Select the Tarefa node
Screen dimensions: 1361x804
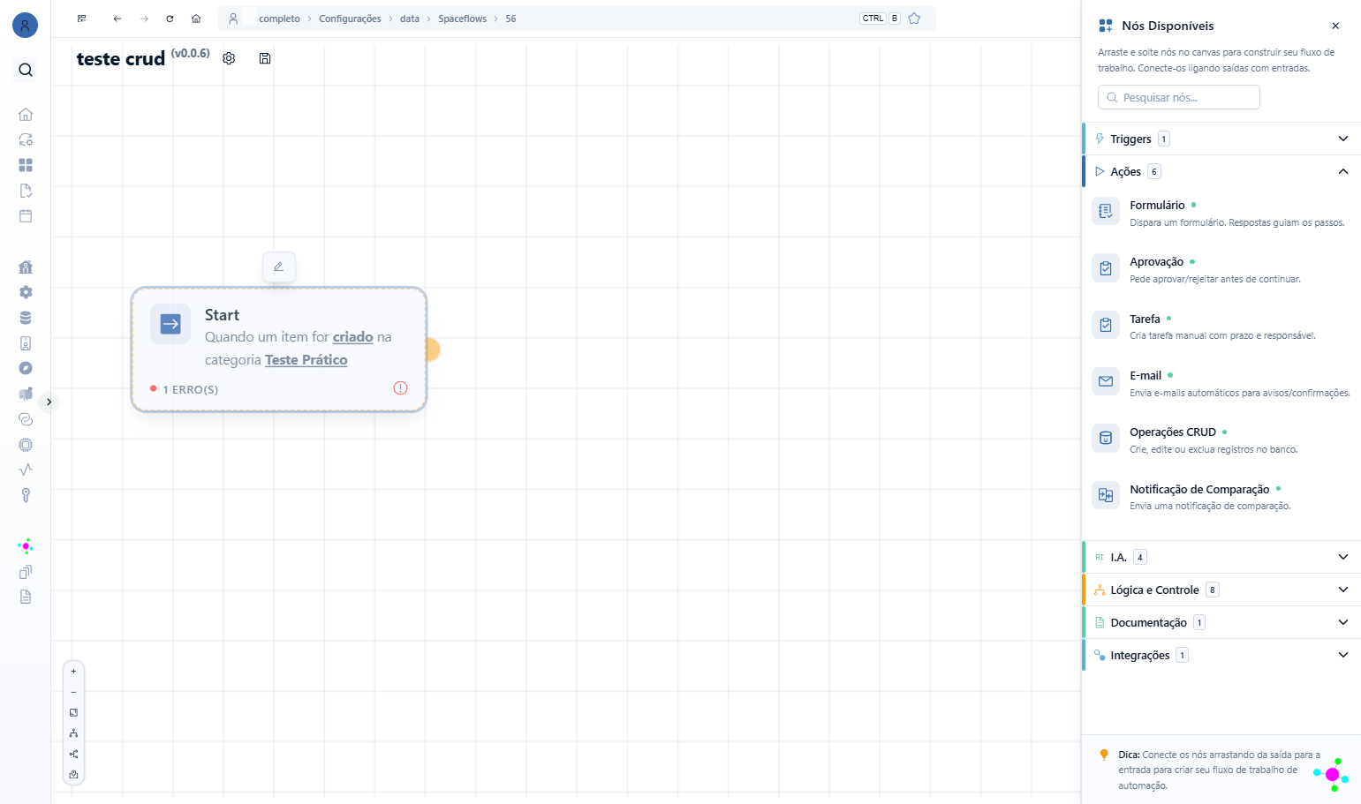(x=1221, y=327)
